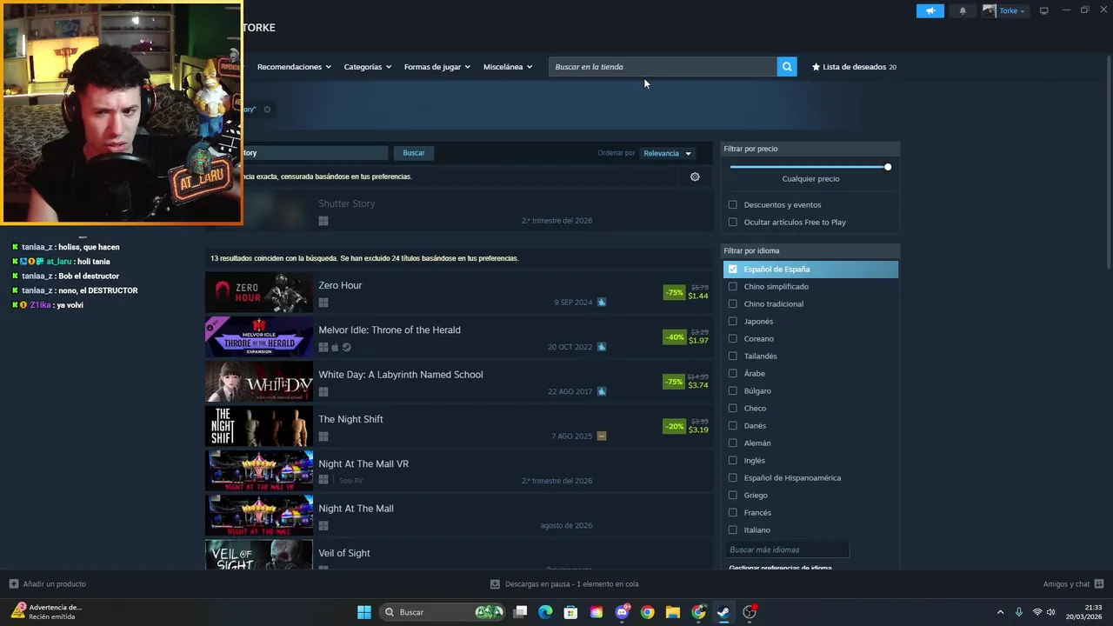The height and width of the screenshot is (626, 1113).
Task: Click the Zero Hour discounted price $1.44
Action: pyautogui.click(x=698, y=296)
